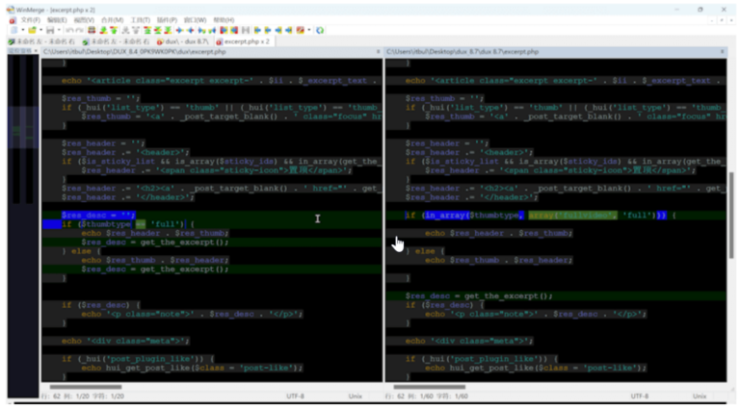The width and height of the screenshot is (740, 409).
Task: Open the 工具(T) tools menu
Action: pyautogui.click(x=141, y=19)
